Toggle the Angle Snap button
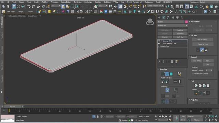Viewport: 219px width, 123px height. pyautogui.click(x=130, y=6)
